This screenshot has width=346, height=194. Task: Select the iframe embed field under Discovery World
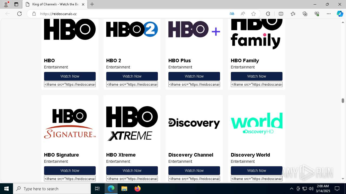(257, 179)
